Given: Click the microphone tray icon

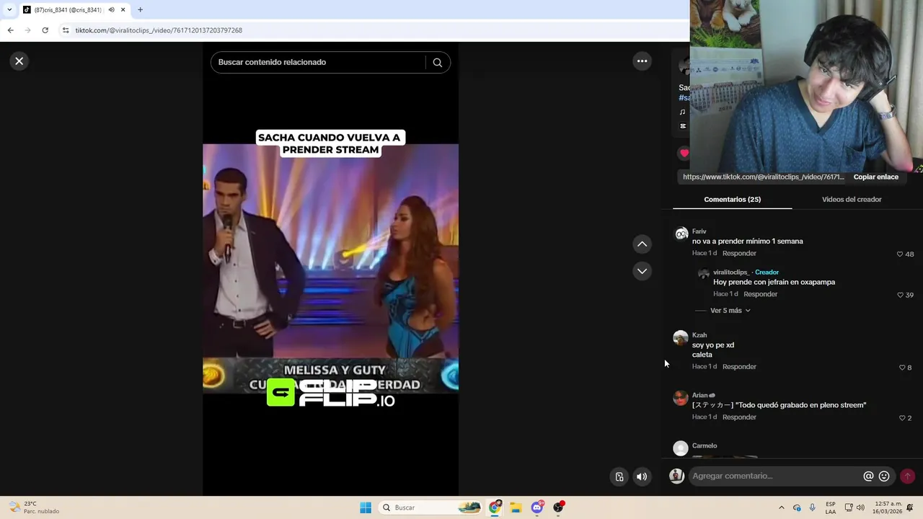Looking at the screenshot, I should pyautogui.click(x=813, y=507).
